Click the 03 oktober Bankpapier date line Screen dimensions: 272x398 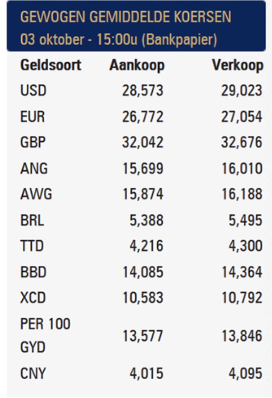click(x=118, y=40)
